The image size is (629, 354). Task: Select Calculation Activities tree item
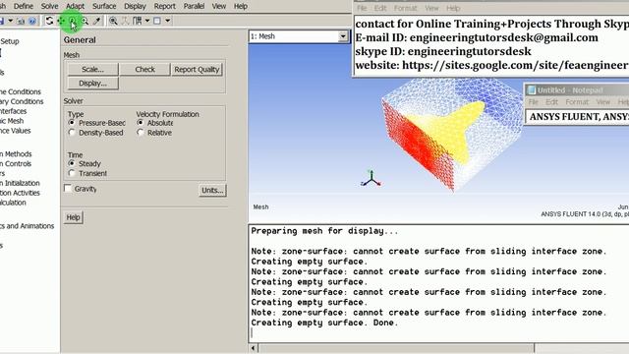coord(20,193)
